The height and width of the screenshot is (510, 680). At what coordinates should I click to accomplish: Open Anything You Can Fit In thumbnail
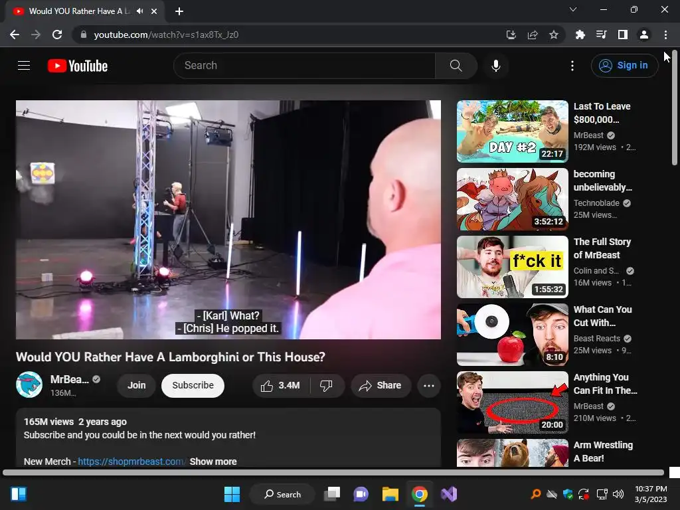click(x=512, y=402)
